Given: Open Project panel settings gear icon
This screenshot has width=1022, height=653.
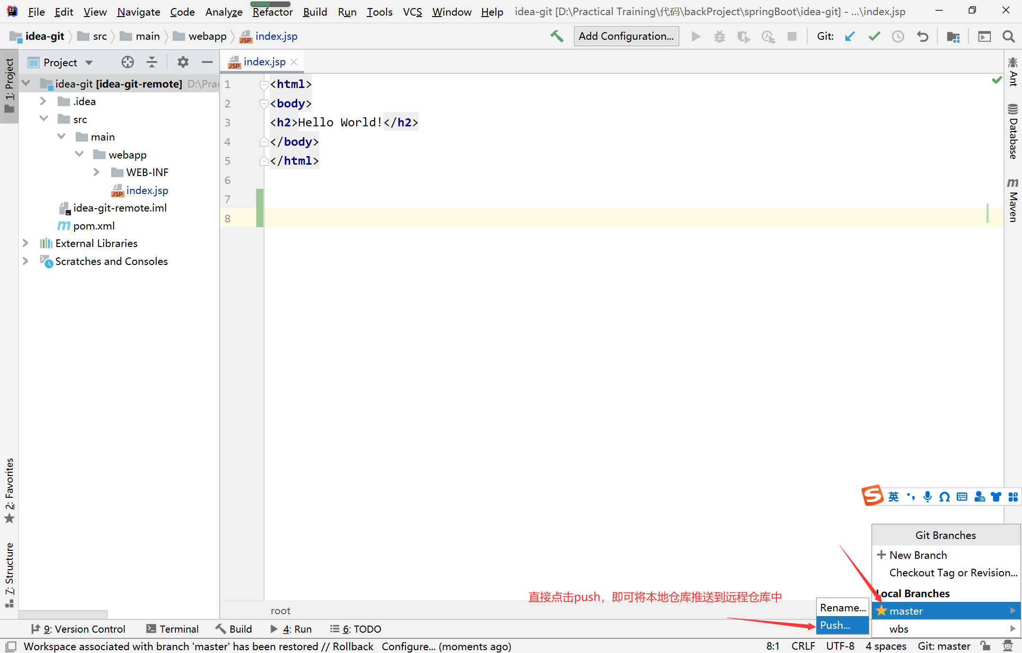Looking at the screenshot, I should click(183, 62).
